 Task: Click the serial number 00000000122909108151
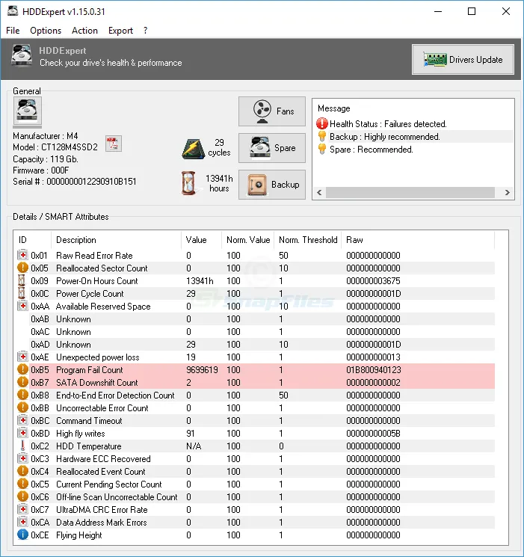[x=91, y=182]
